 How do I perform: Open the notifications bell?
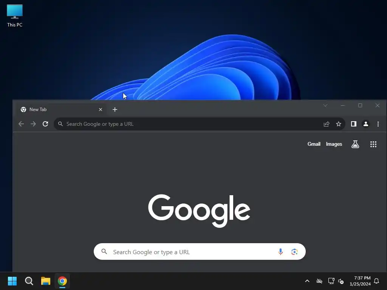point(376,281)
